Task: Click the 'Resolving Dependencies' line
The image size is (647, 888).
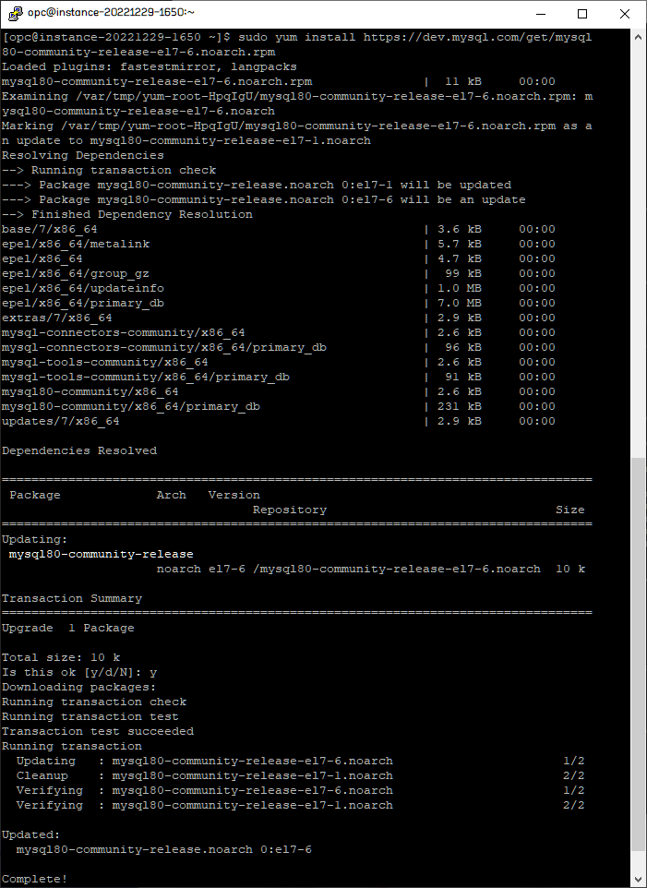Action: pyautogui.click(x=83, y=155)
